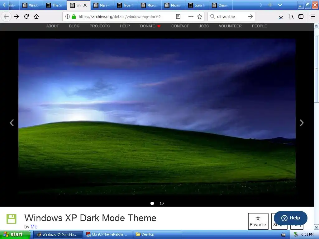Viewport: 319px width, 239px height.
Task: Switch to Windows XP Dark Mo taskbar item
Action: 58,235
